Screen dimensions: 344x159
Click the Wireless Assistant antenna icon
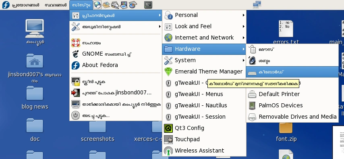pos(168,151)
